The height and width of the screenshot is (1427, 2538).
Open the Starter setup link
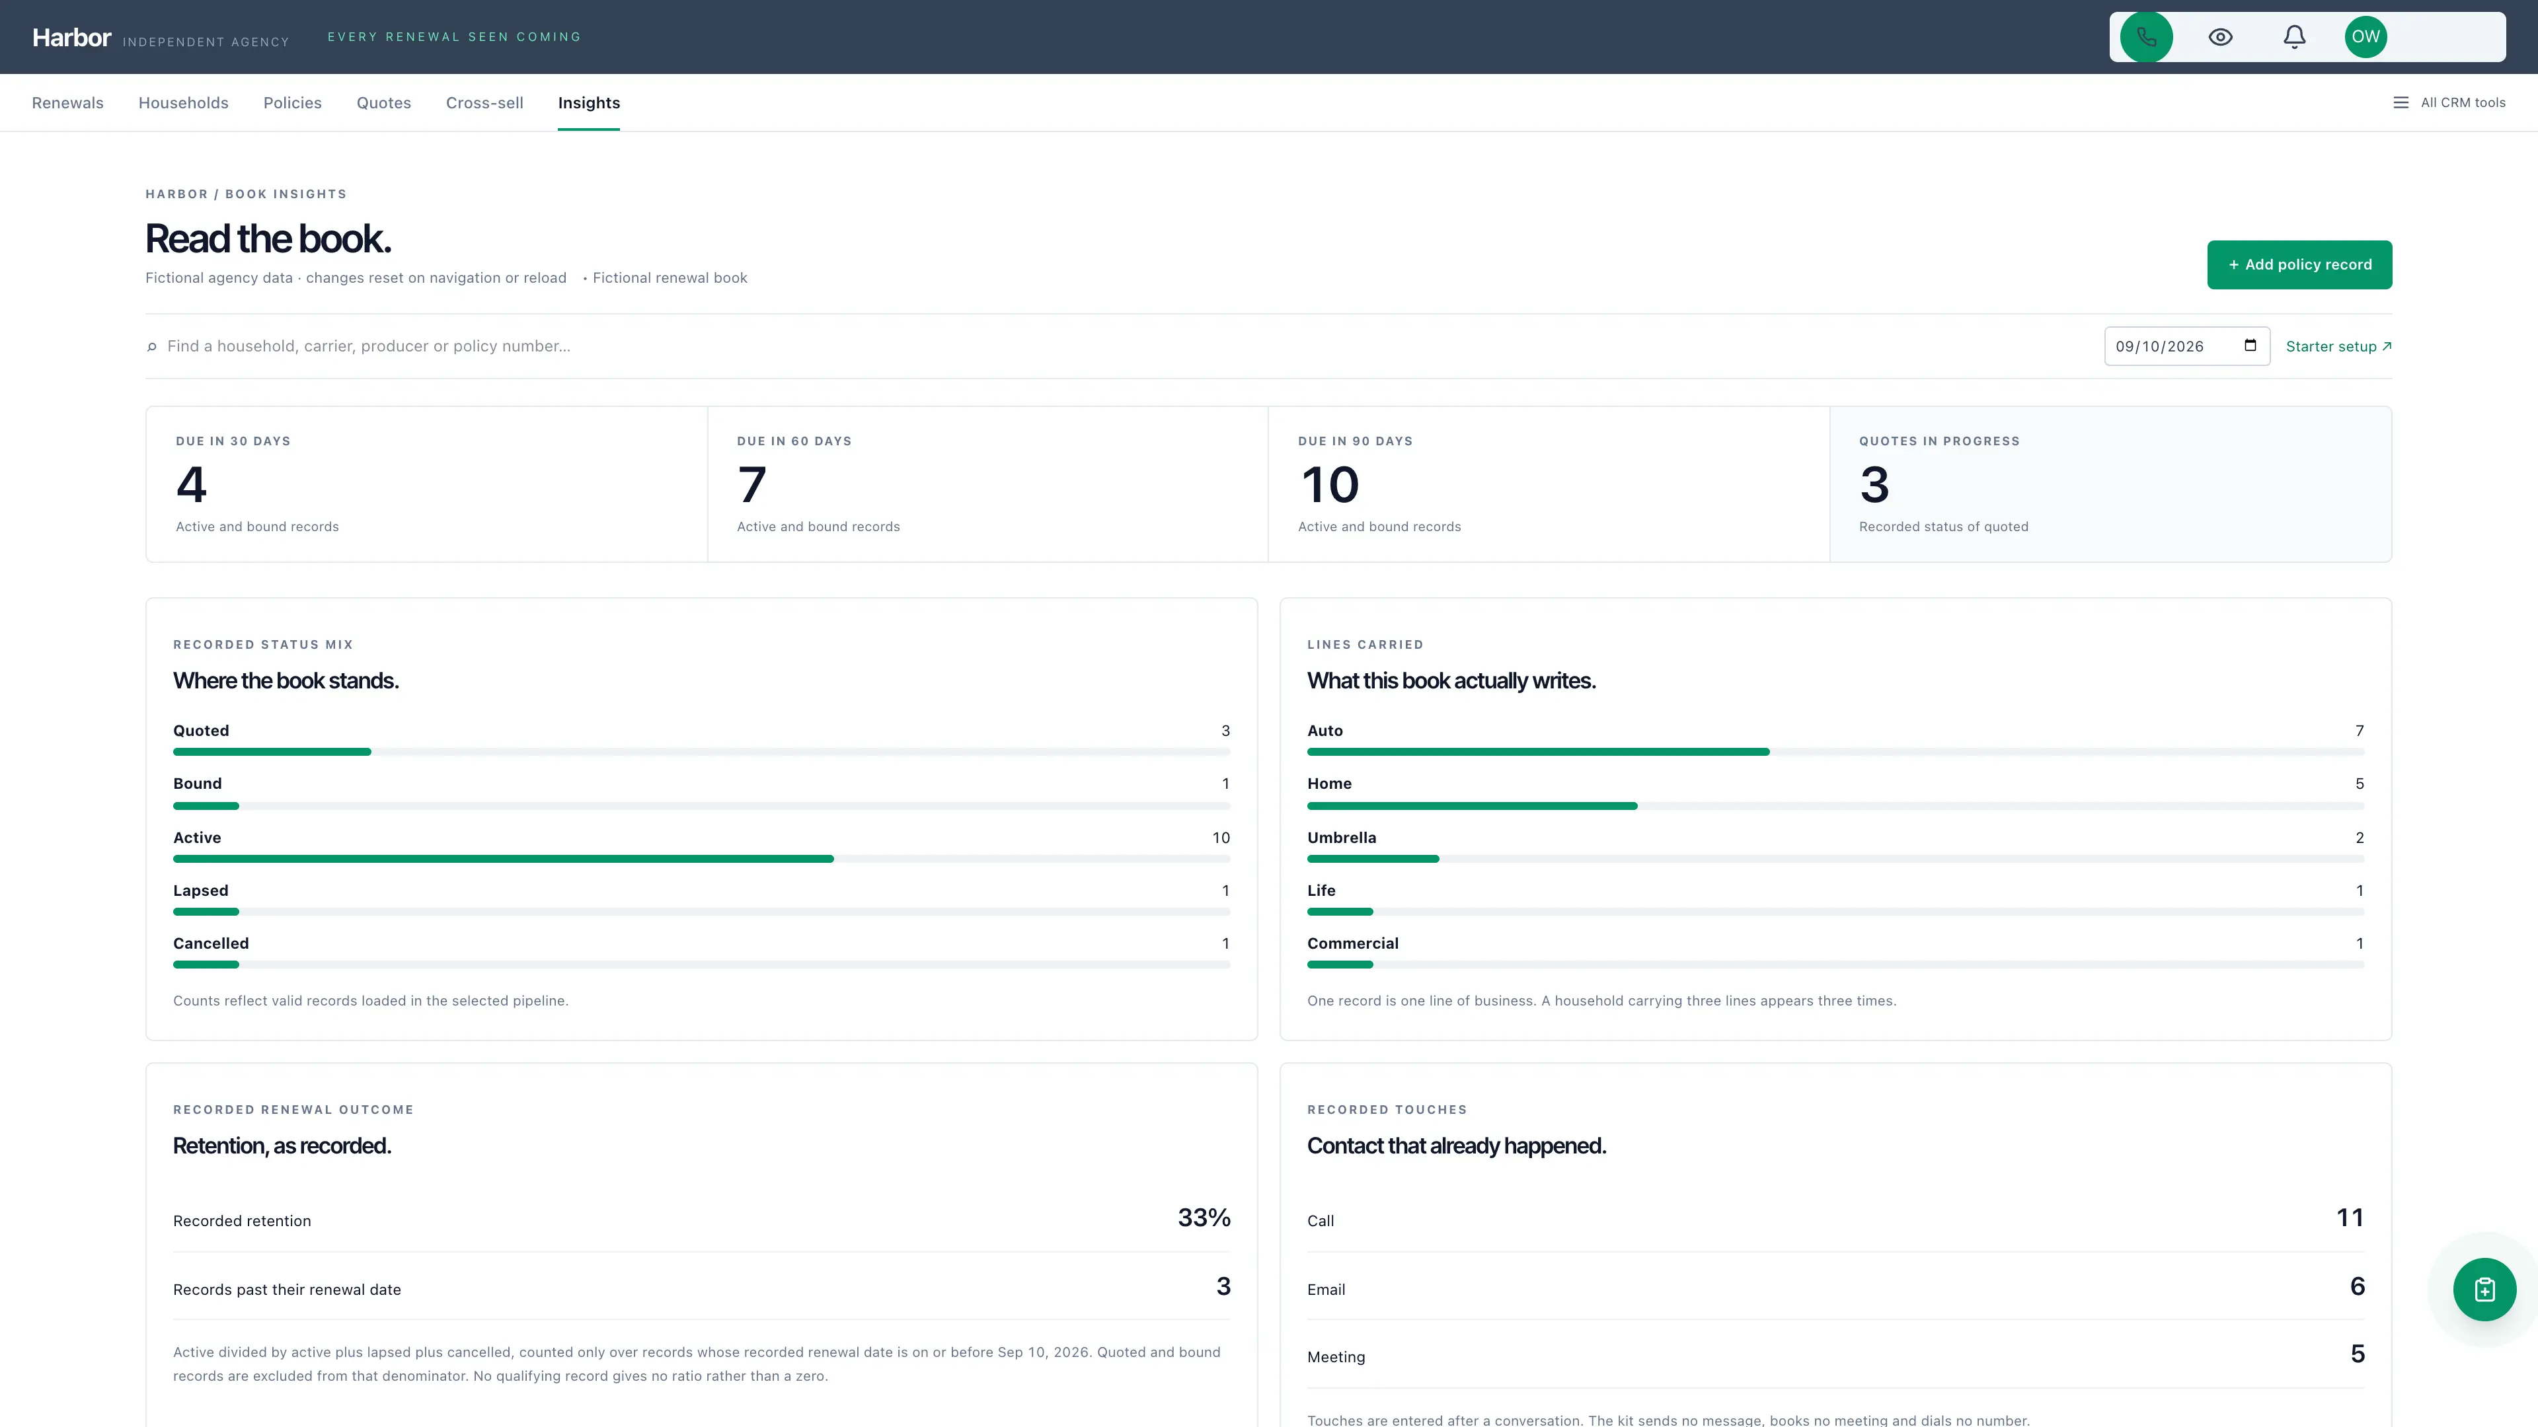2338,347
